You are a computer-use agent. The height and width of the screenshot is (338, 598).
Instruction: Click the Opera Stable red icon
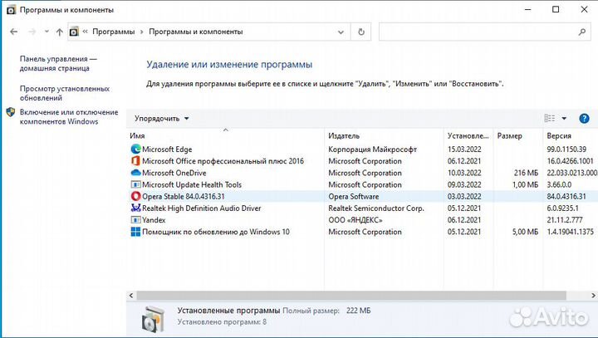pos(135,197)
